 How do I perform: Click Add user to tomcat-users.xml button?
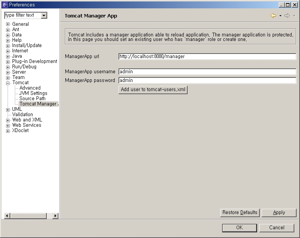(x=153, y=90)
